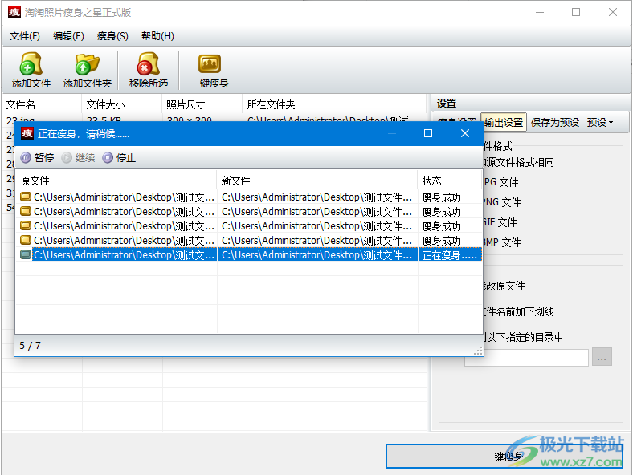633x475 pixels.
Task: Open the 文件(F) menu
Action: (25, 36)
